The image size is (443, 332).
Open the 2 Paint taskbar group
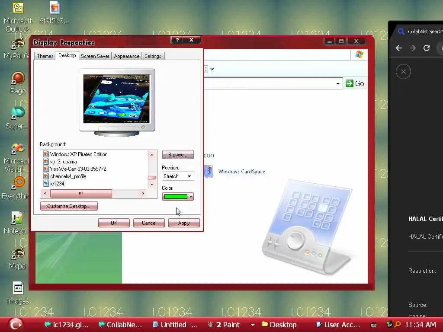pos(224,325)
